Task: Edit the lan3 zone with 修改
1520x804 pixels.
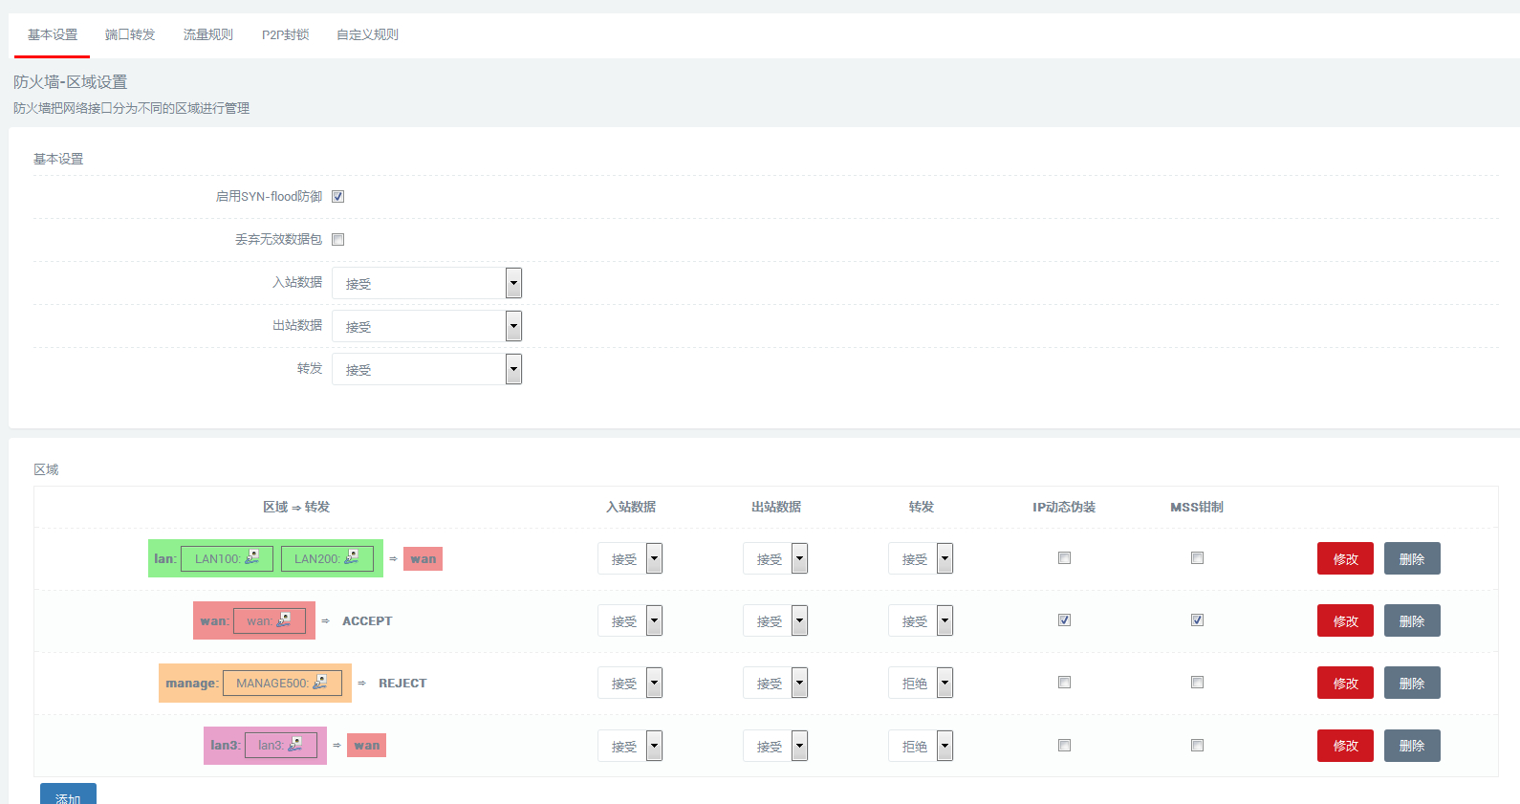Action: [1345, 746]
